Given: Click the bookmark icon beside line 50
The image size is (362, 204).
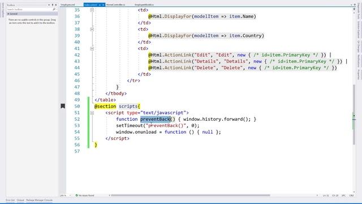Looking at the screenshot, I should (63, 106).
